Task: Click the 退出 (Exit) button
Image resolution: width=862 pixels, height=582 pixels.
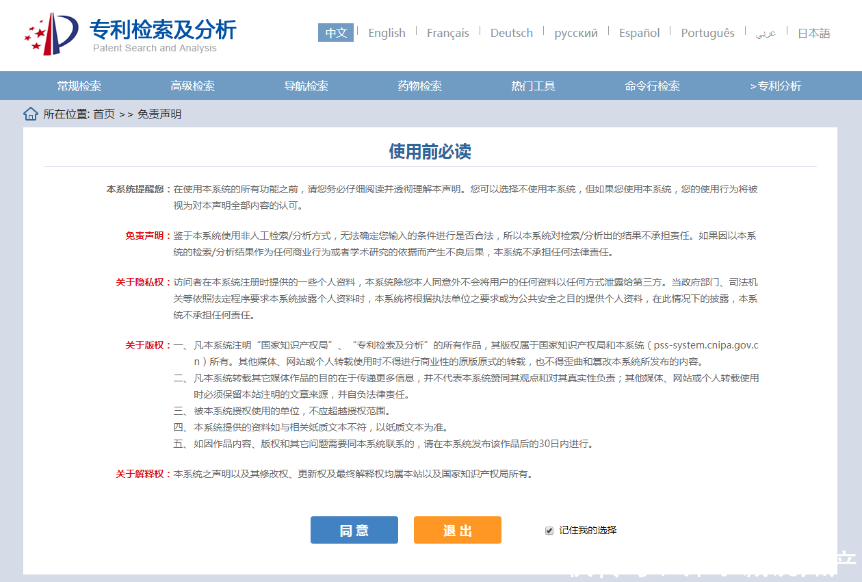Action: coord(457,529)
